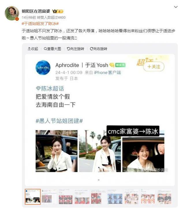Open the post options chevron menu
This screenshot has width=178, height=209.
(176, 7)
